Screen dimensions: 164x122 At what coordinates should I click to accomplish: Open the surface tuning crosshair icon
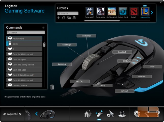click(122, 114)
